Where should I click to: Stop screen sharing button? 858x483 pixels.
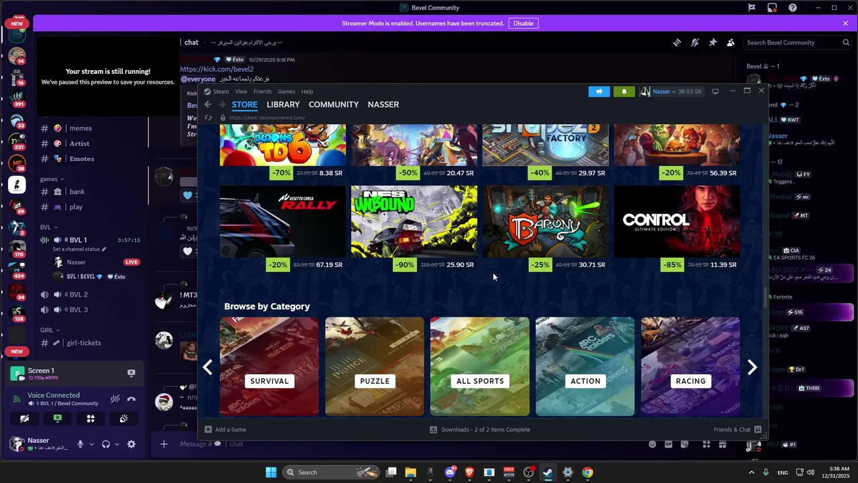pyautogui.click(x=58, y=419)
